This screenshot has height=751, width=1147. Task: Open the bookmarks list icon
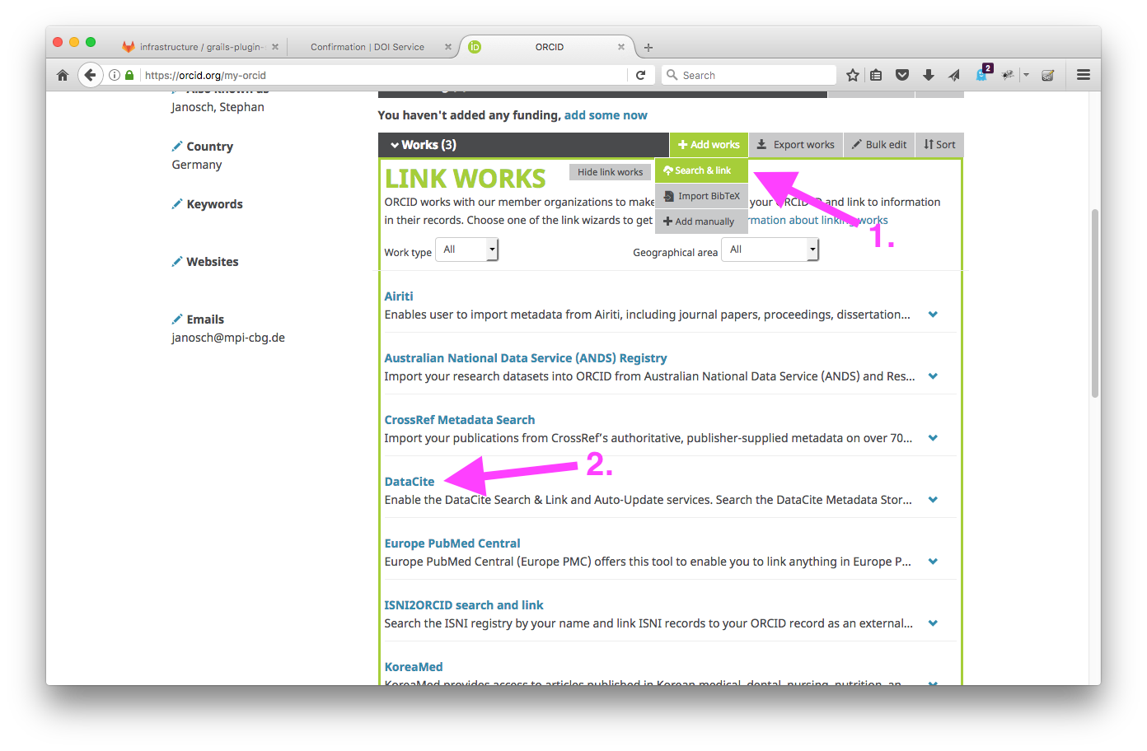coord(876,75)
